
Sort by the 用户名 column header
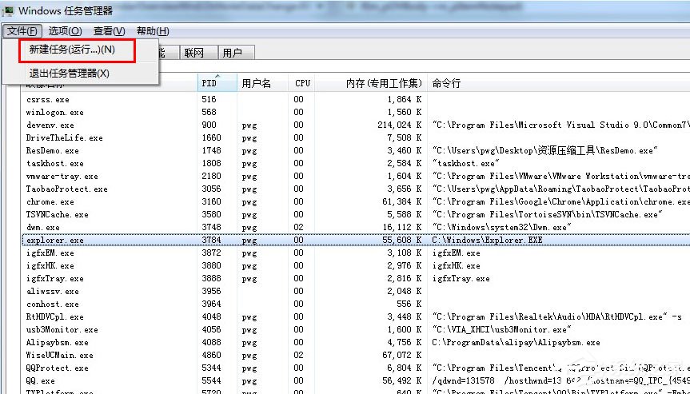(263, 82)
